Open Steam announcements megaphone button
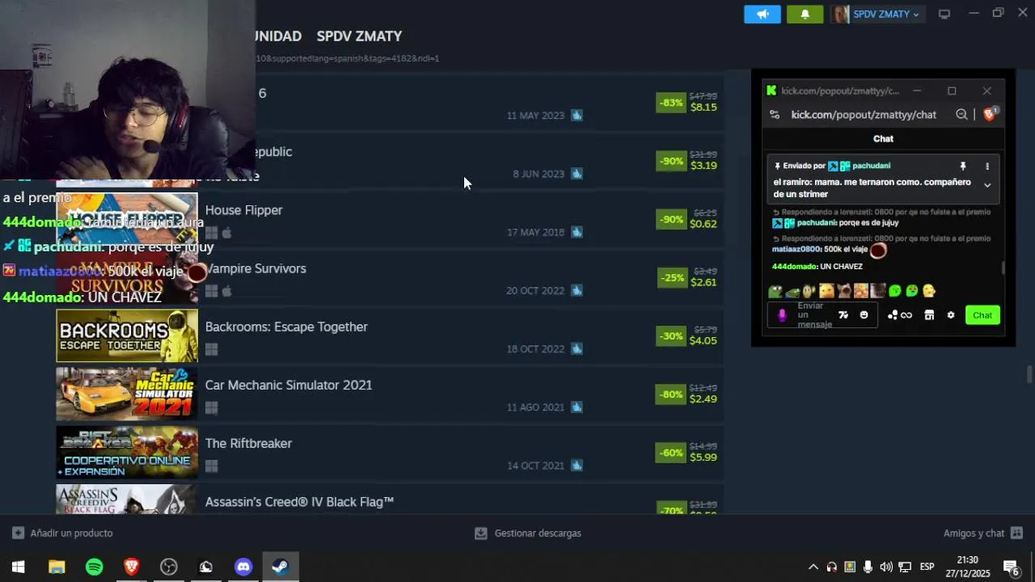Screen dimensions: 1035x582 763,15
